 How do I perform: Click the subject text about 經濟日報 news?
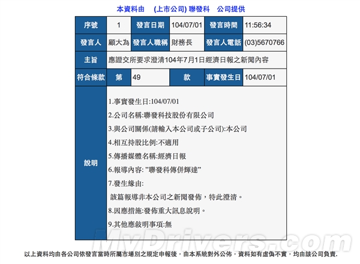188,60
